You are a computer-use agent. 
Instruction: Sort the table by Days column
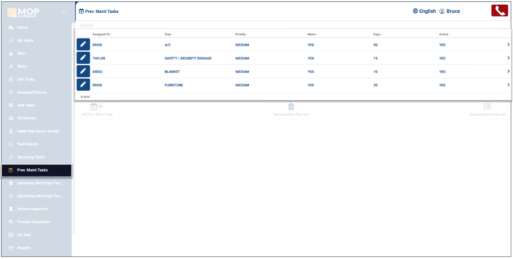coord(377,34)
